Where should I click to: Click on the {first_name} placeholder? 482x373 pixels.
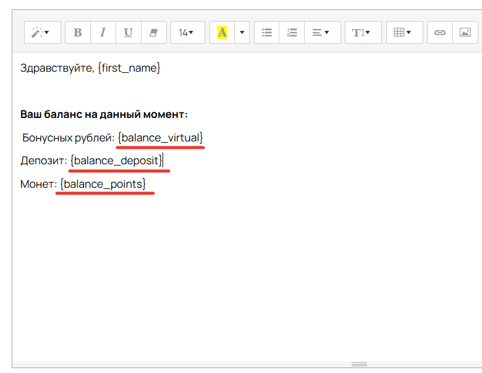pos(129,68)
